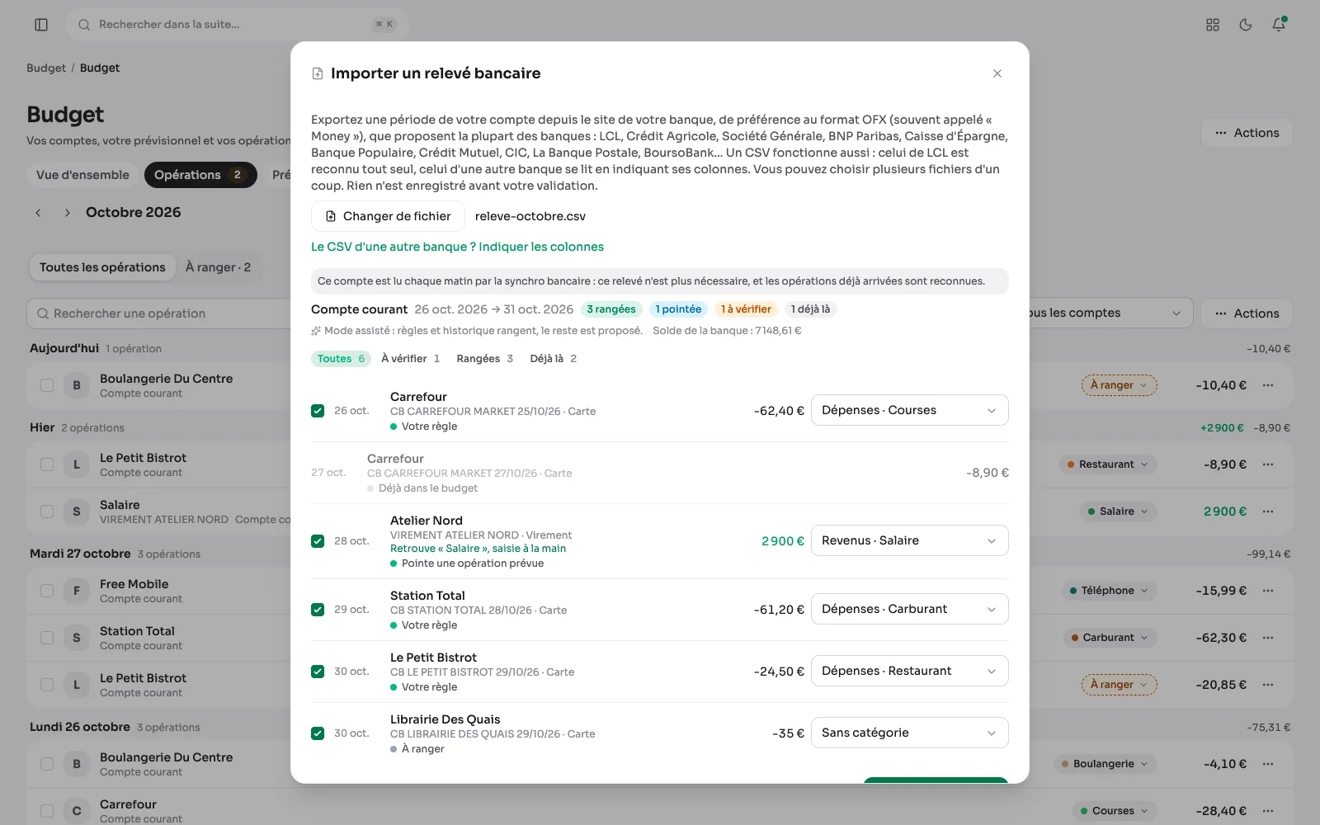This screenshot has height=825, width=1320.
Task: Toggle the sidebar panel icon
Action: coord(41,25)
